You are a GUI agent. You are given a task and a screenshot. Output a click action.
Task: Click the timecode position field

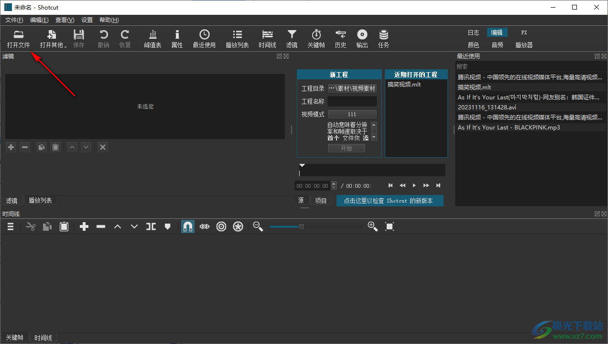(313, 186)
